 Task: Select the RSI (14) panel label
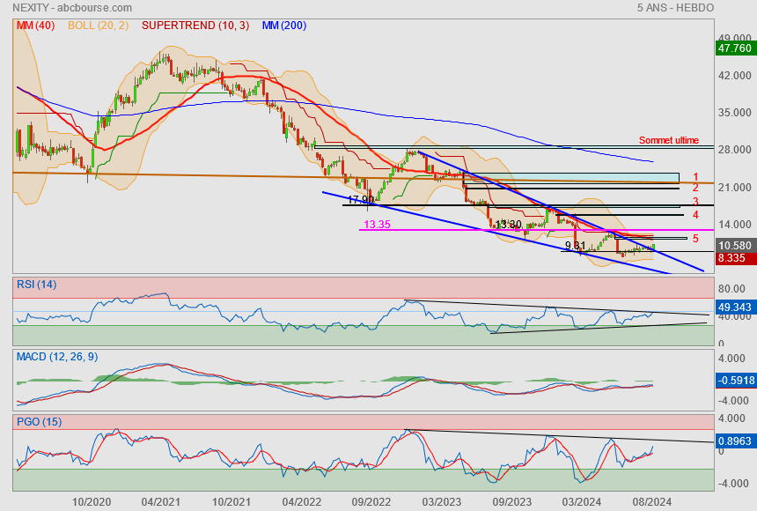37,285
